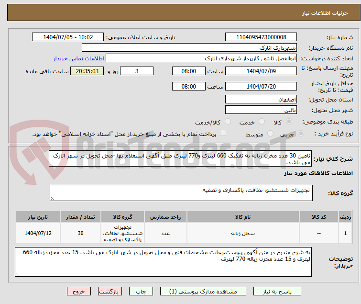The width and height of the screenshot is (361, 304).
Task: Click the گروه کالا textarea
Action: (x=181, y=193)
